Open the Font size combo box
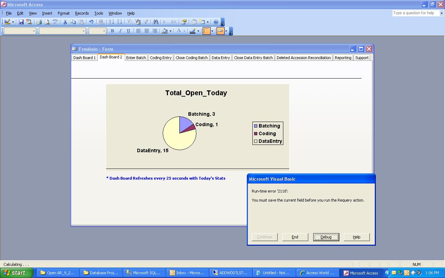445x278 pixels. coord(97,31)
